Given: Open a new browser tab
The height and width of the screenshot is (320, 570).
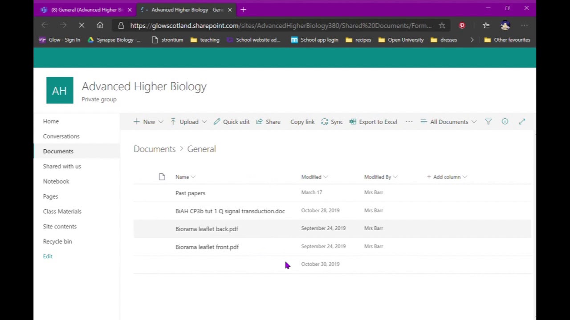Looking at the screenshot, I should click(x=243, y=9).
